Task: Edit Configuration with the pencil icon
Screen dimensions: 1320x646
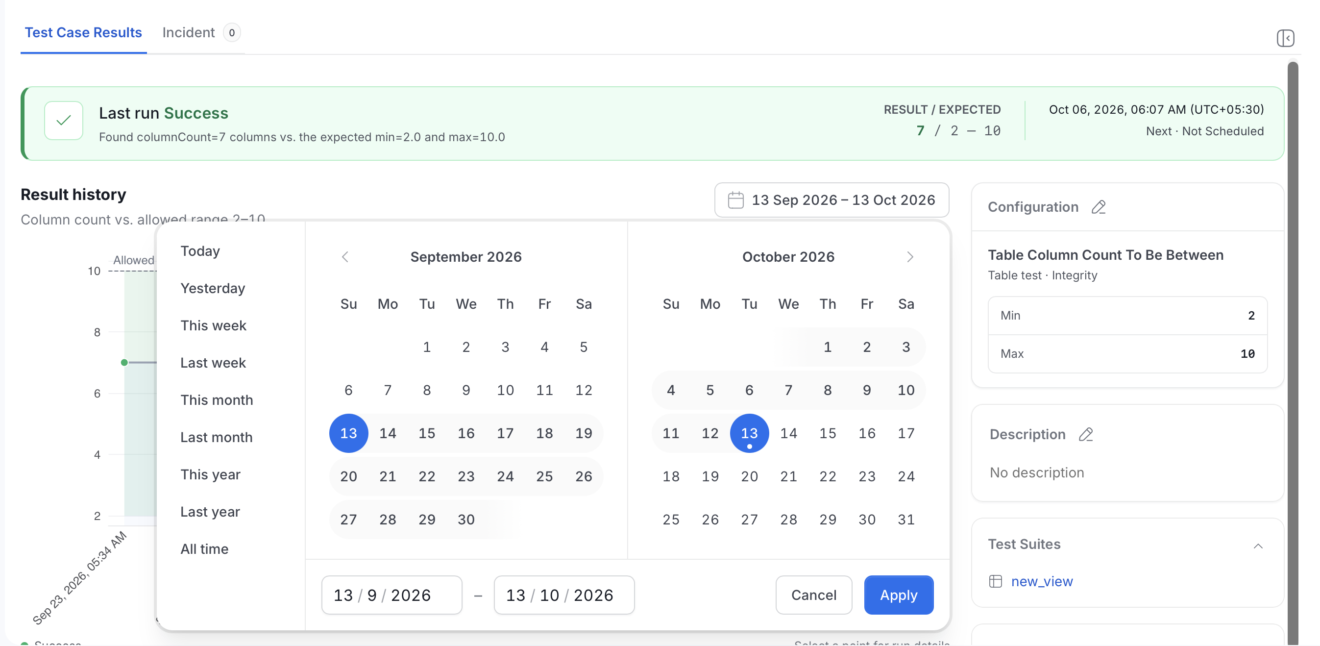Action: tap(1098, 207)
